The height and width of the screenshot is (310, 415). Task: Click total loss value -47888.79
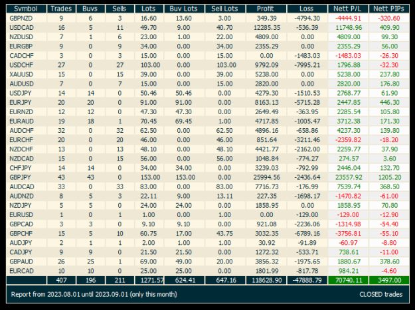coord(307,280)
